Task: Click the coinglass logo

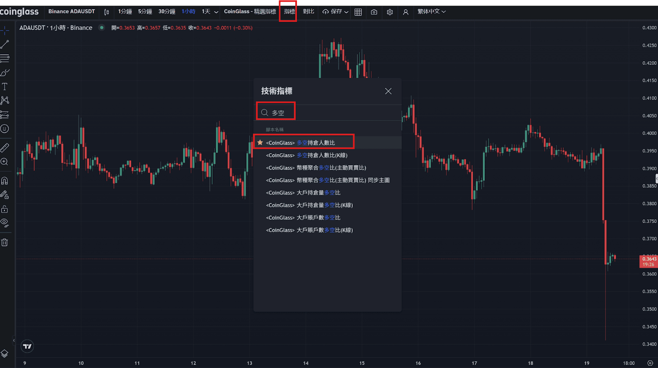Action: [19, 12]
